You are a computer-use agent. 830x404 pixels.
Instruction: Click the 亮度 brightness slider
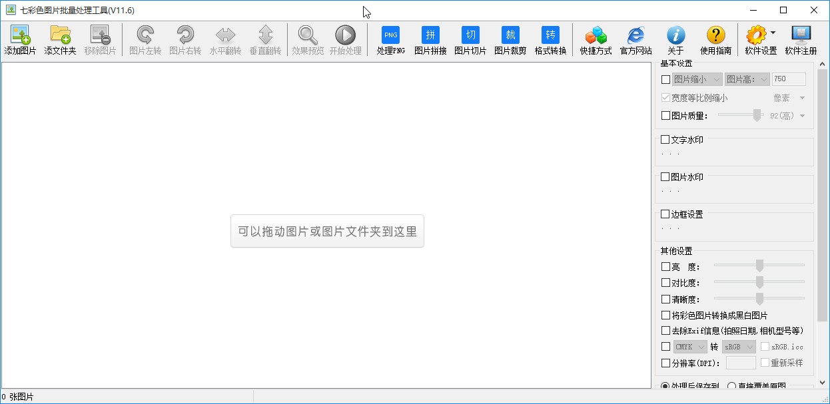click(x=759, y=266)
